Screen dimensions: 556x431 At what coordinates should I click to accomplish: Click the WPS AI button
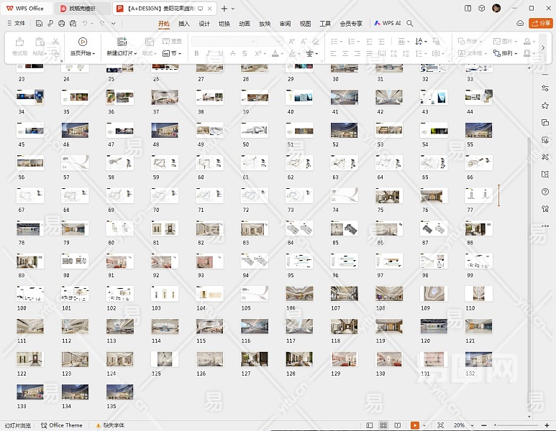tap(388, 23)
